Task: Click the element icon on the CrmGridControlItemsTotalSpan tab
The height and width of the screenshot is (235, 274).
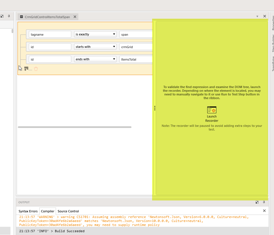Action: [21, 17]
